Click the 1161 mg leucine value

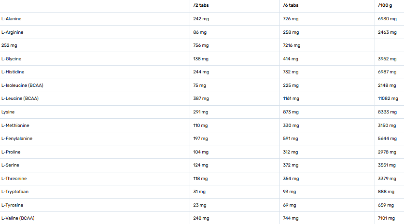291,98
